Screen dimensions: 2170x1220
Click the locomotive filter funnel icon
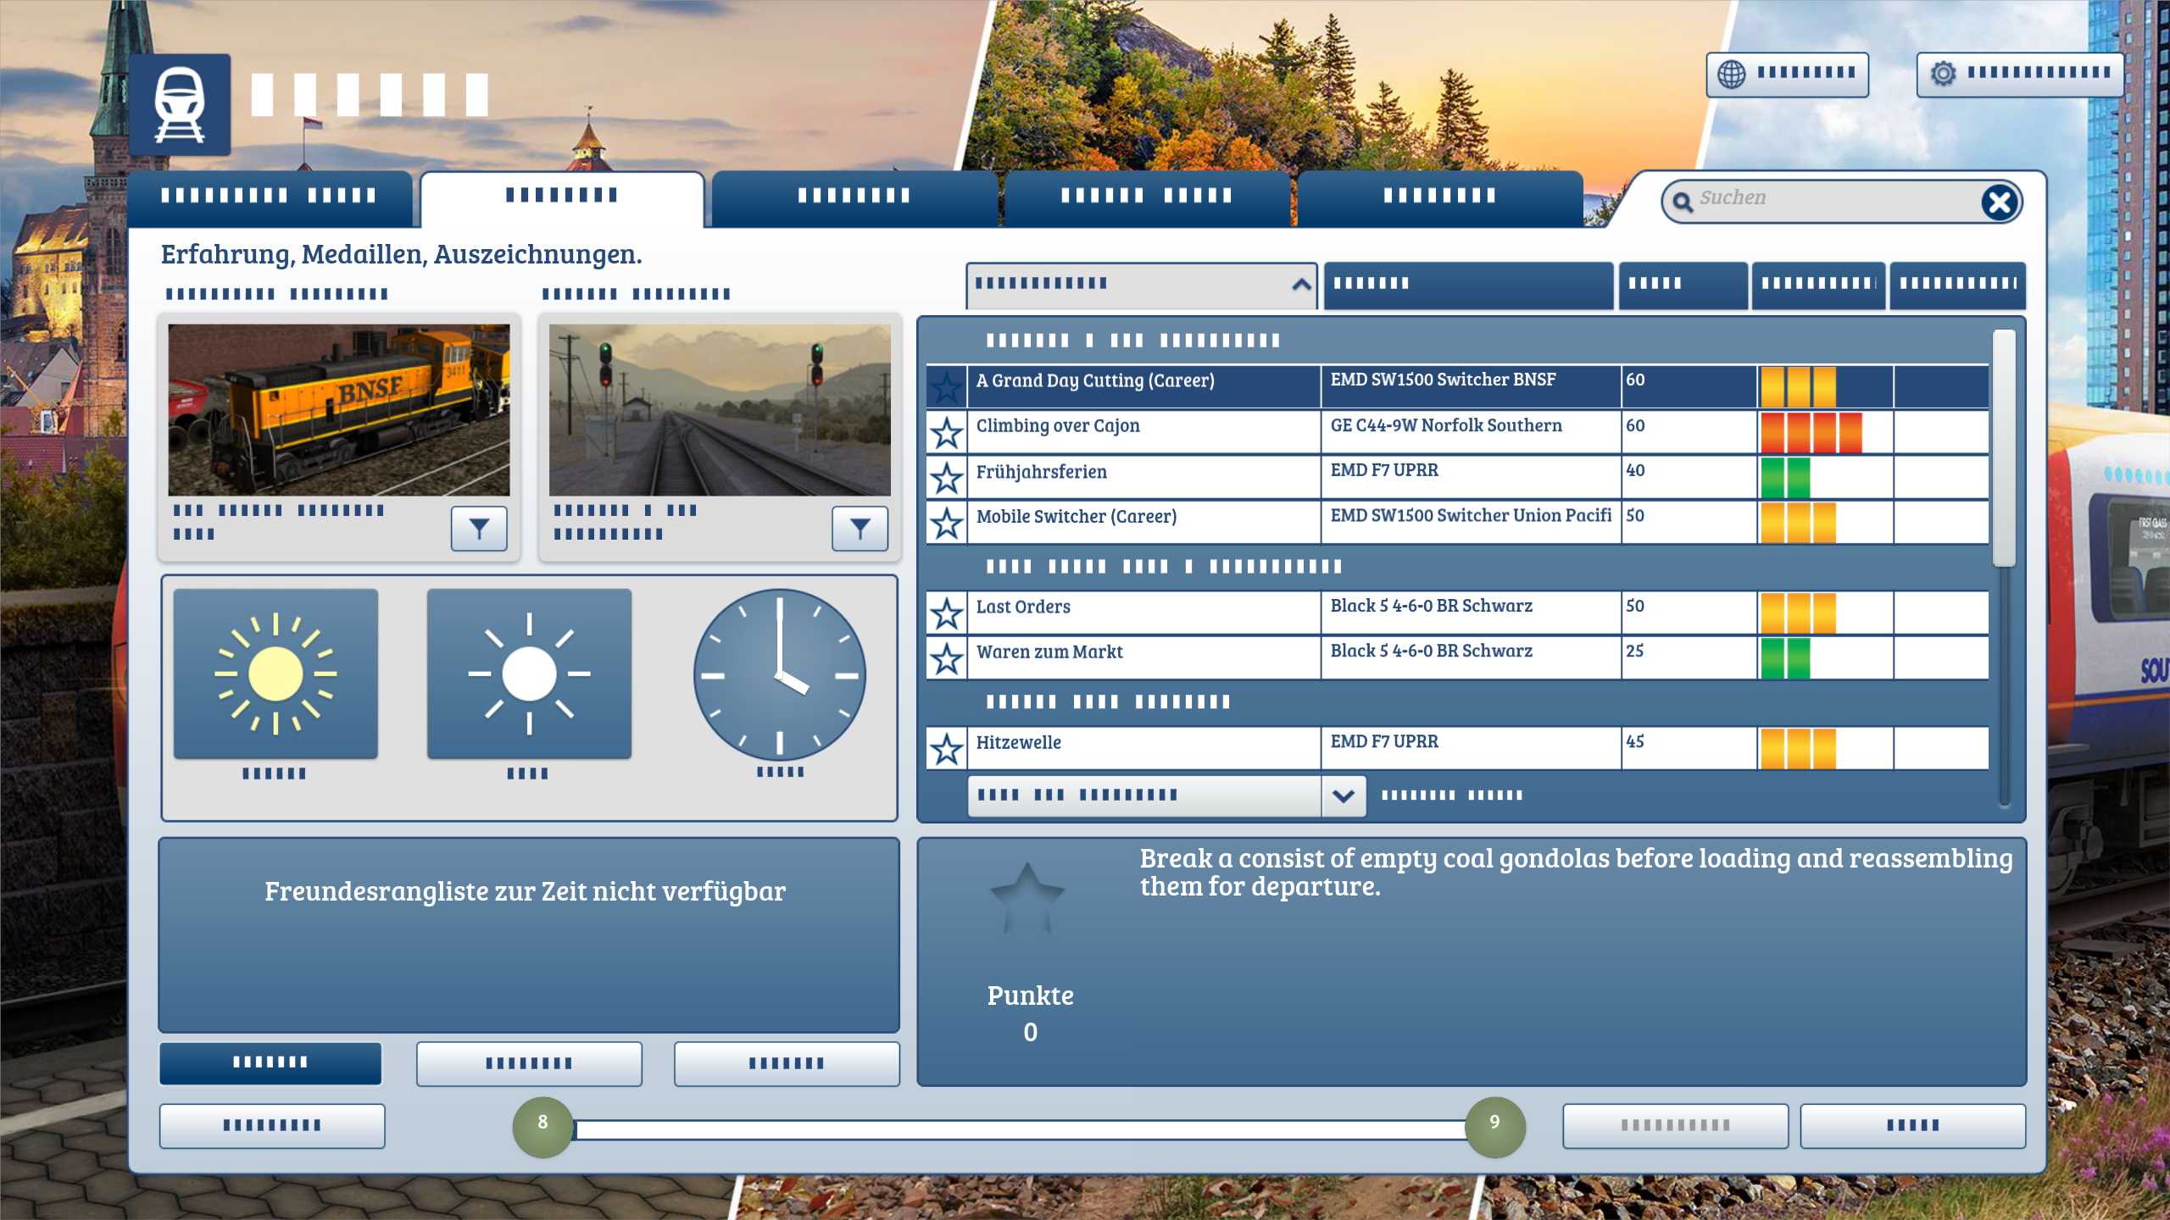point(479,529)
